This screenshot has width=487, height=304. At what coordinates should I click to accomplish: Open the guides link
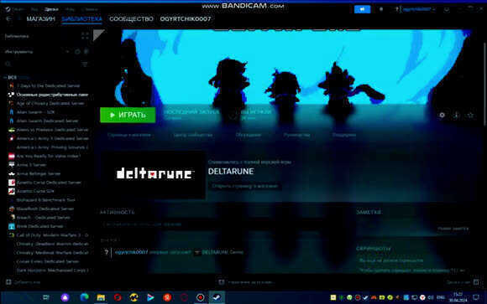point(296,135)
